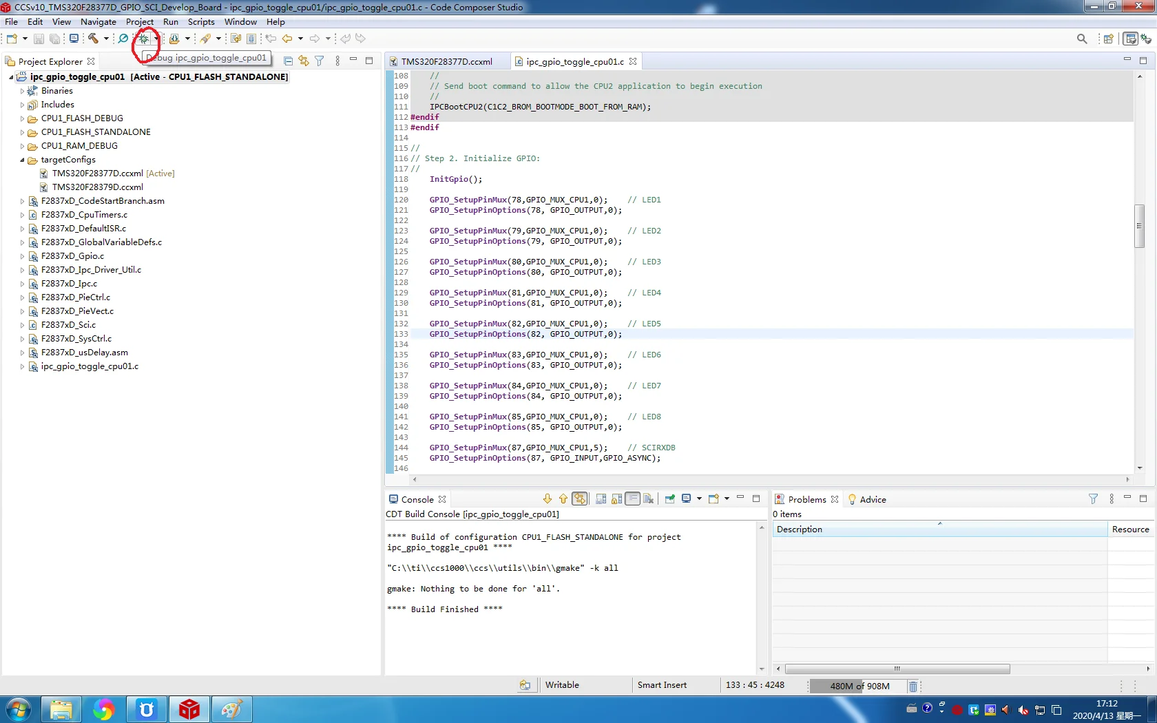The image size is (1157, 723).
Task: Open Project Explorer view menu dots
Action: click(337, 61)
